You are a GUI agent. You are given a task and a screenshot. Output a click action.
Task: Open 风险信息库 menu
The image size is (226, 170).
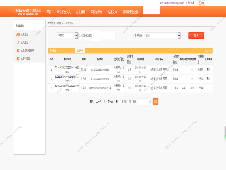point(96,12)
